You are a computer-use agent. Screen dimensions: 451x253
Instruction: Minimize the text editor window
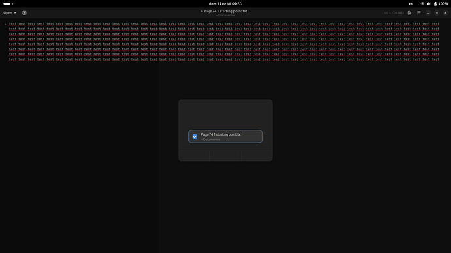(428, 13)
